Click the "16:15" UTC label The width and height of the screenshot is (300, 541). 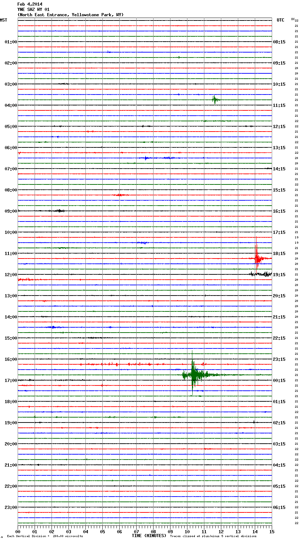pyautogui.click(x=279, y=211)
